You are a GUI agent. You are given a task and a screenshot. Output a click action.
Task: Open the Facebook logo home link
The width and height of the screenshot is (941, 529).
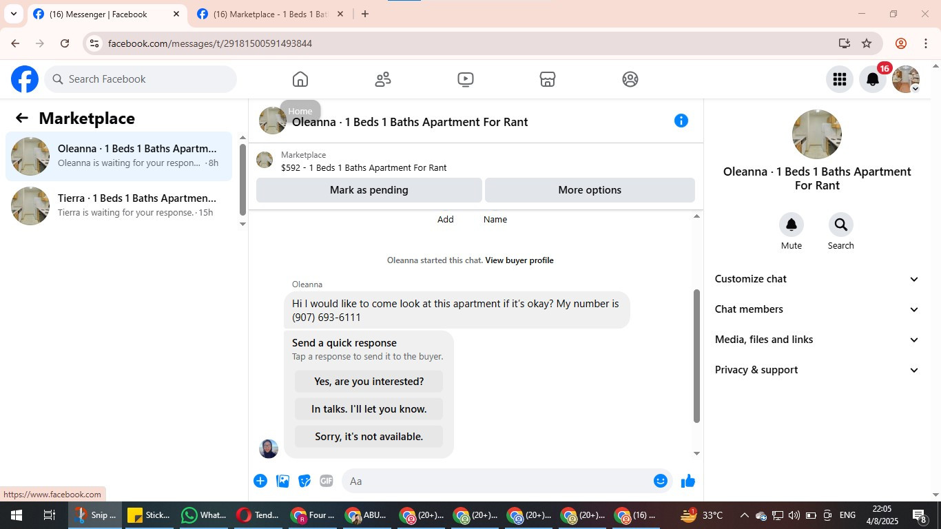click(x=25, y=79)
